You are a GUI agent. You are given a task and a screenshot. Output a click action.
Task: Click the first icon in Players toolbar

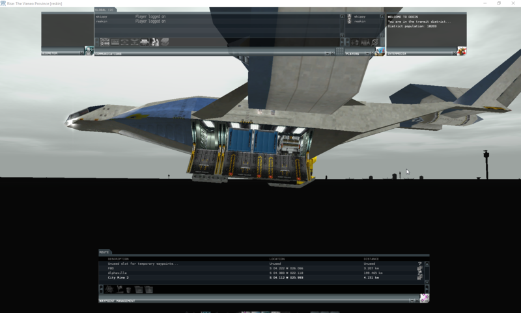[x=355, y=42]
